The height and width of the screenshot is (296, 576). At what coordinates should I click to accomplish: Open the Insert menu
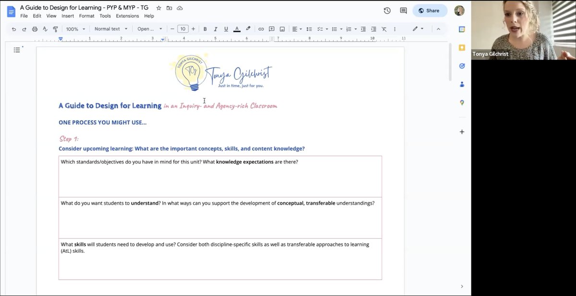[68, 16]
